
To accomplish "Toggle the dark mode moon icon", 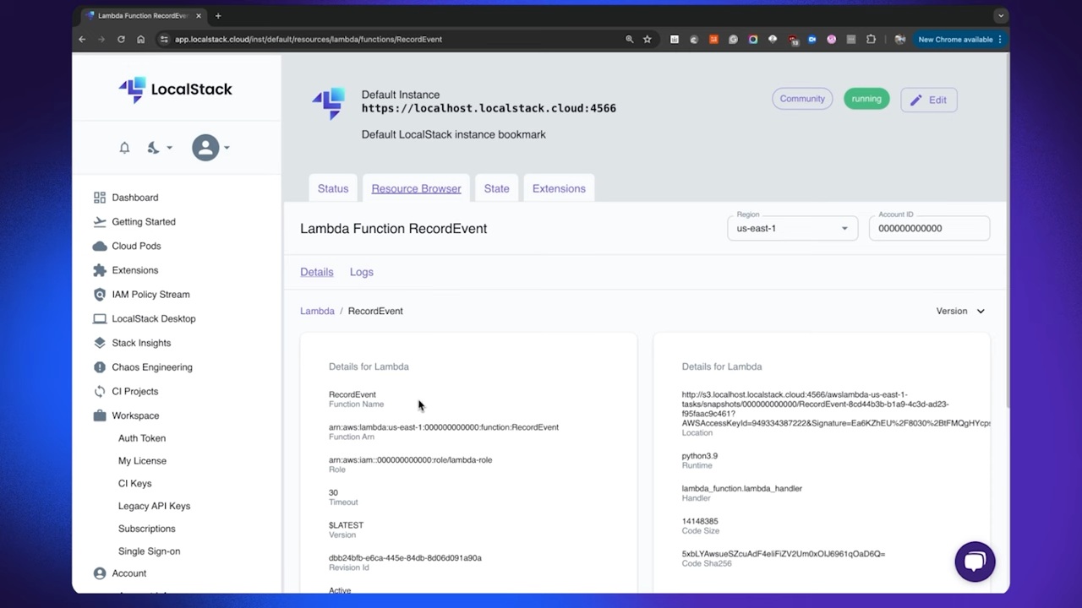I will pyautogui.click(x=153, y=148).
